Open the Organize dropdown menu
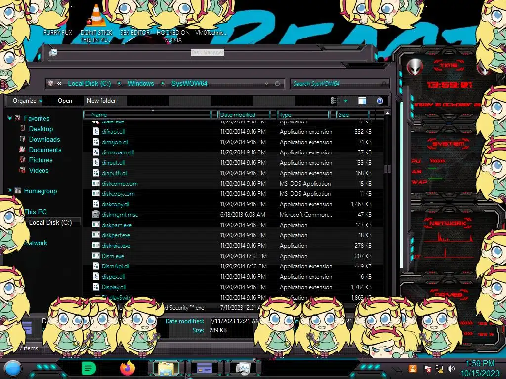 [x=28, y=101]
